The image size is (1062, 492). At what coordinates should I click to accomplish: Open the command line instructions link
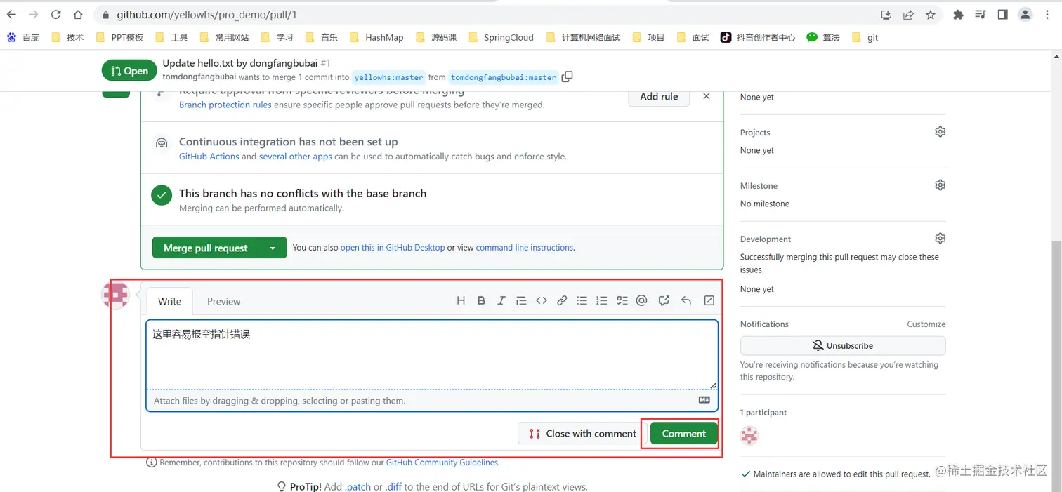coord(525,248)
